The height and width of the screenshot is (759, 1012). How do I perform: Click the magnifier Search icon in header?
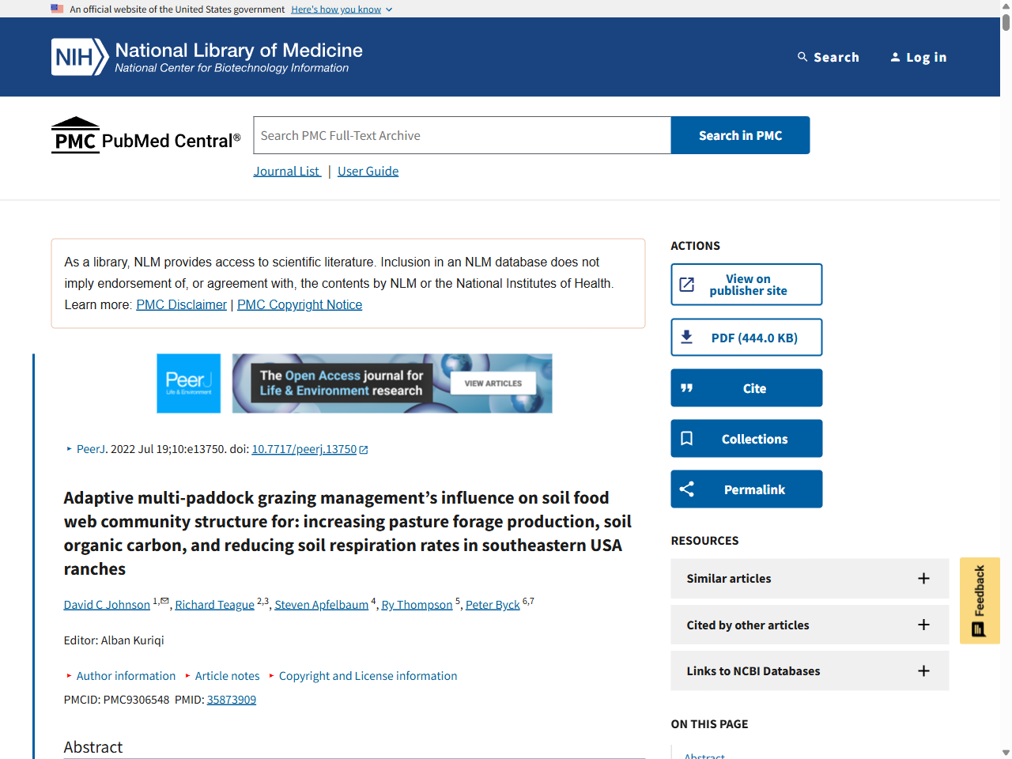tap(802, 57)
